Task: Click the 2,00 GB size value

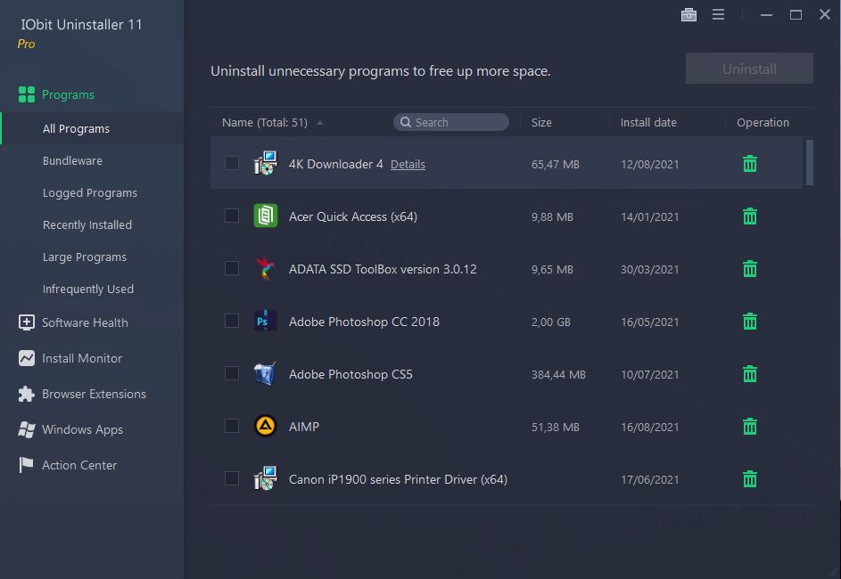Action: click(551, 322)
